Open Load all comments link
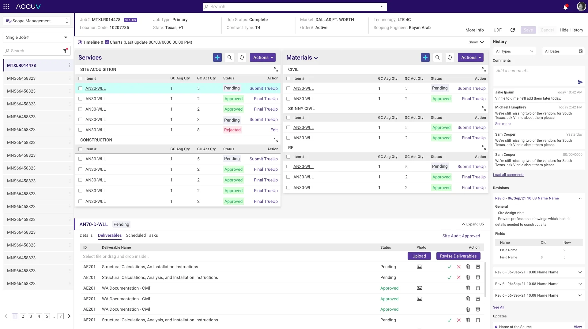The image size is (588, 329). click(509, 175)
